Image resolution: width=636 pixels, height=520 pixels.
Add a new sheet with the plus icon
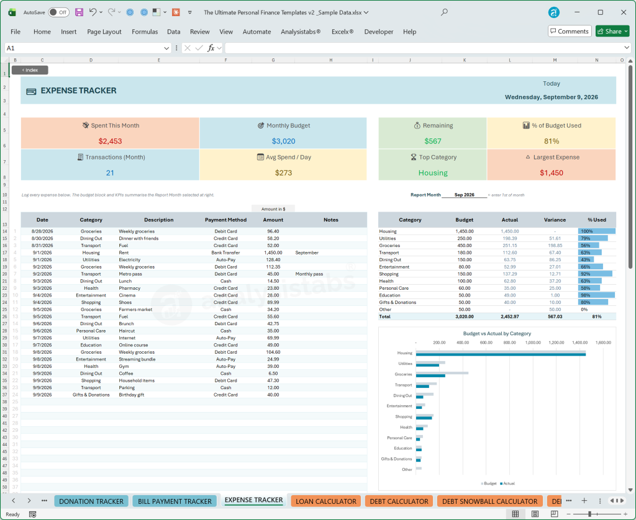coord(584,501)
